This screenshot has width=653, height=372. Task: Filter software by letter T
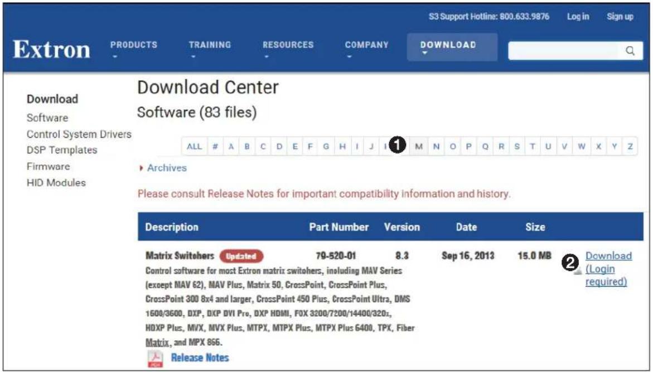(x=533, y=147)
